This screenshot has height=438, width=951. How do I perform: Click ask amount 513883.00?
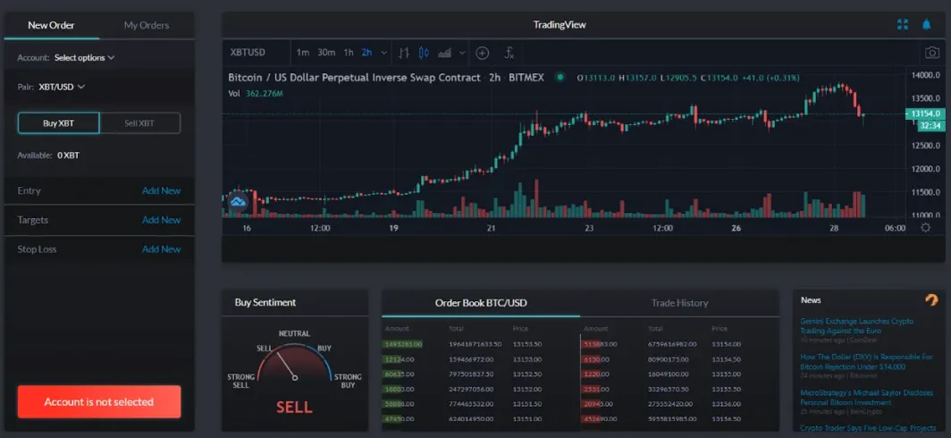599,344
